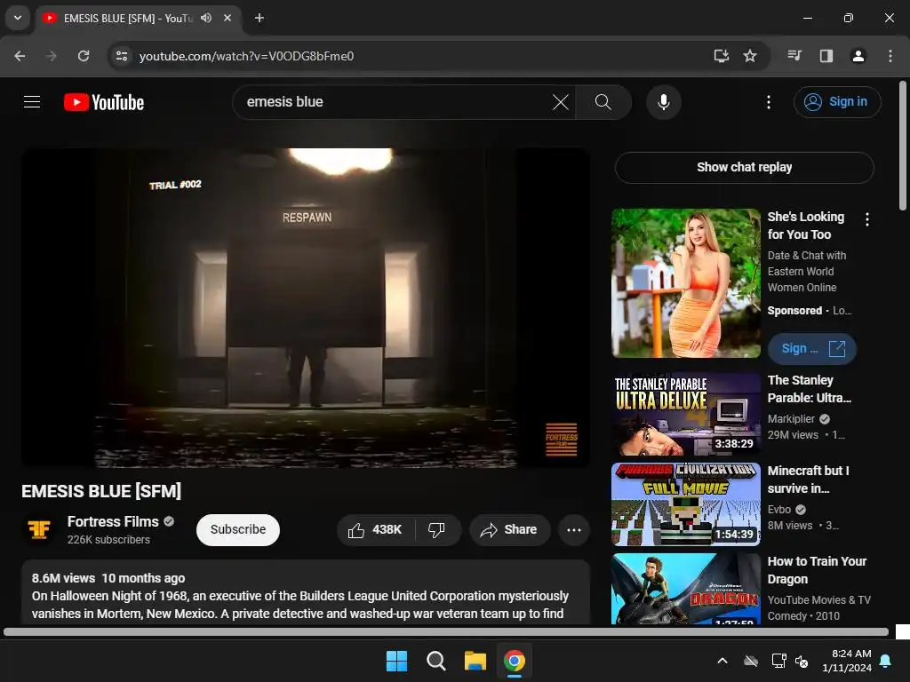Click the address bar URL

(x=247, y=56)
